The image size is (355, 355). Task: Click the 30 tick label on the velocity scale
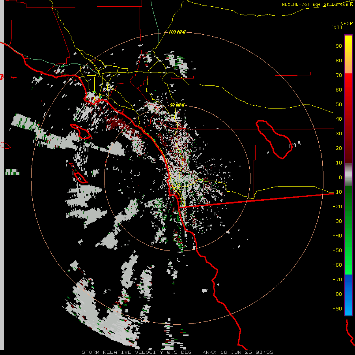tap(339, 134)
